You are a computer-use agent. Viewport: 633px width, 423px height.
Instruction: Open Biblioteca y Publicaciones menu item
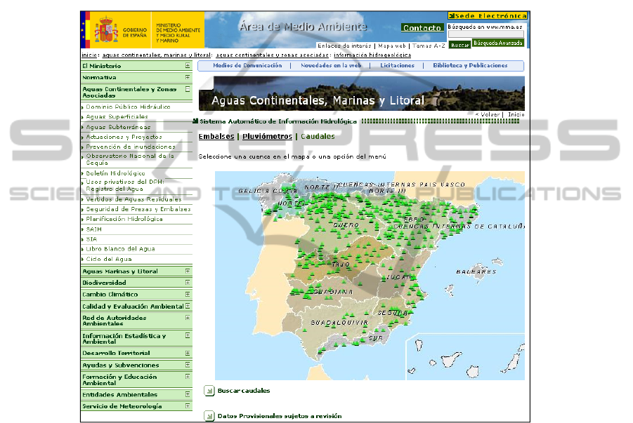click(x=470, y=65)
